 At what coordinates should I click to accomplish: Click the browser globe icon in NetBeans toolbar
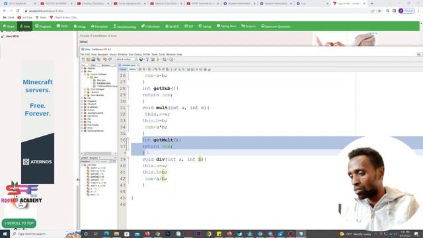(141, 59)
